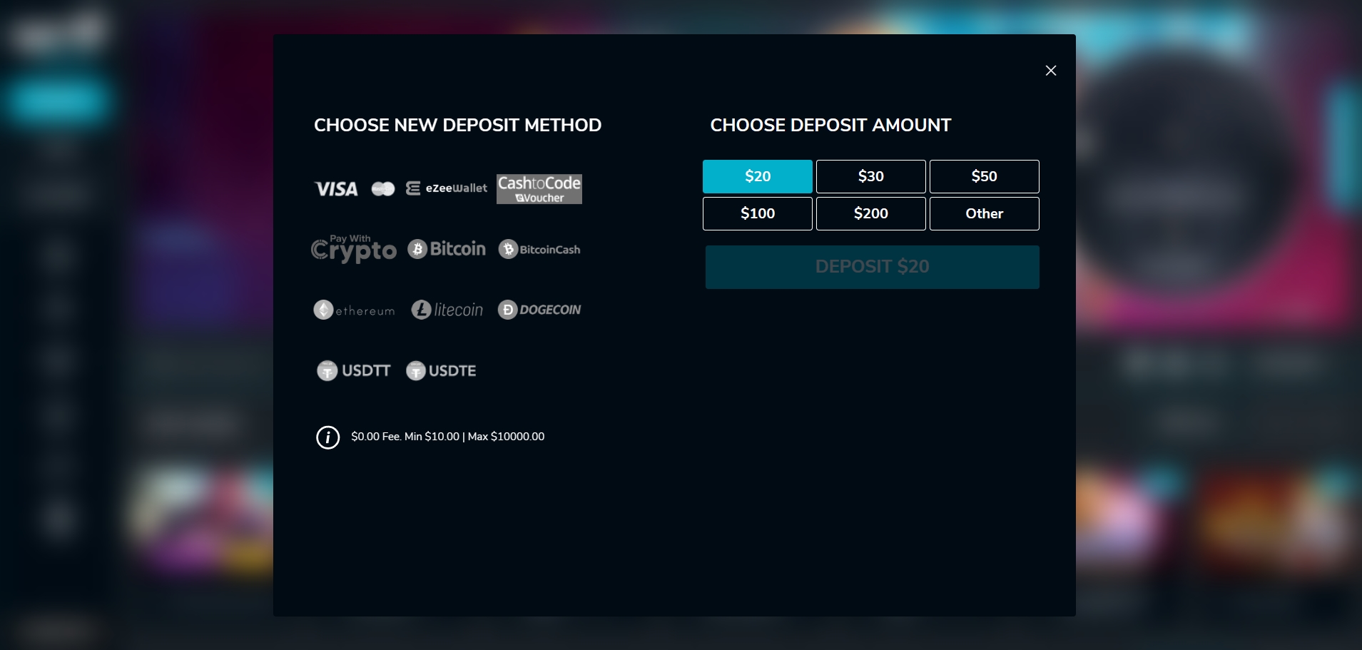Image resolution: width=1362 pixels, height=650 pixels.
Task: Select Litecoin as payment option
Action: [x=447, y=310]
